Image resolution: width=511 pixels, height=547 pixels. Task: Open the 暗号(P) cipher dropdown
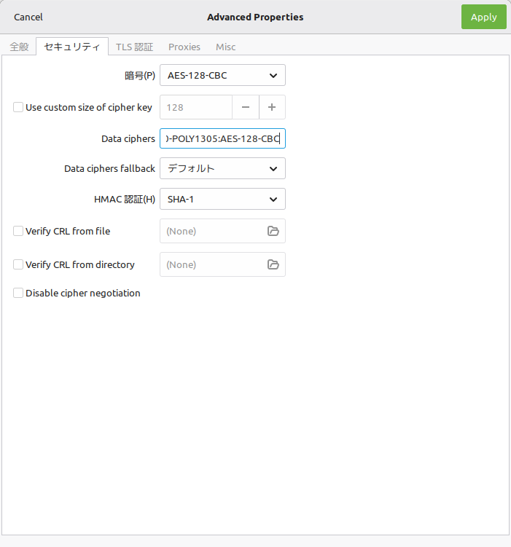point(222,75)
